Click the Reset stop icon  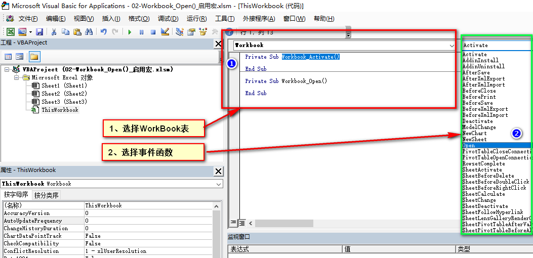coord(152,32)
